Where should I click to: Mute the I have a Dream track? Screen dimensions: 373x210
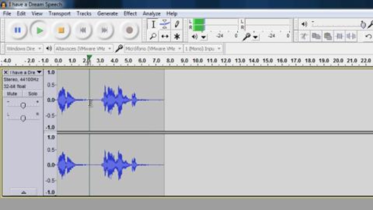point(12,94)
